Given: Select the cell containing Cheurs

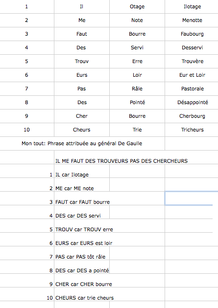Looking at the screenshot, I should coord(82,130).
